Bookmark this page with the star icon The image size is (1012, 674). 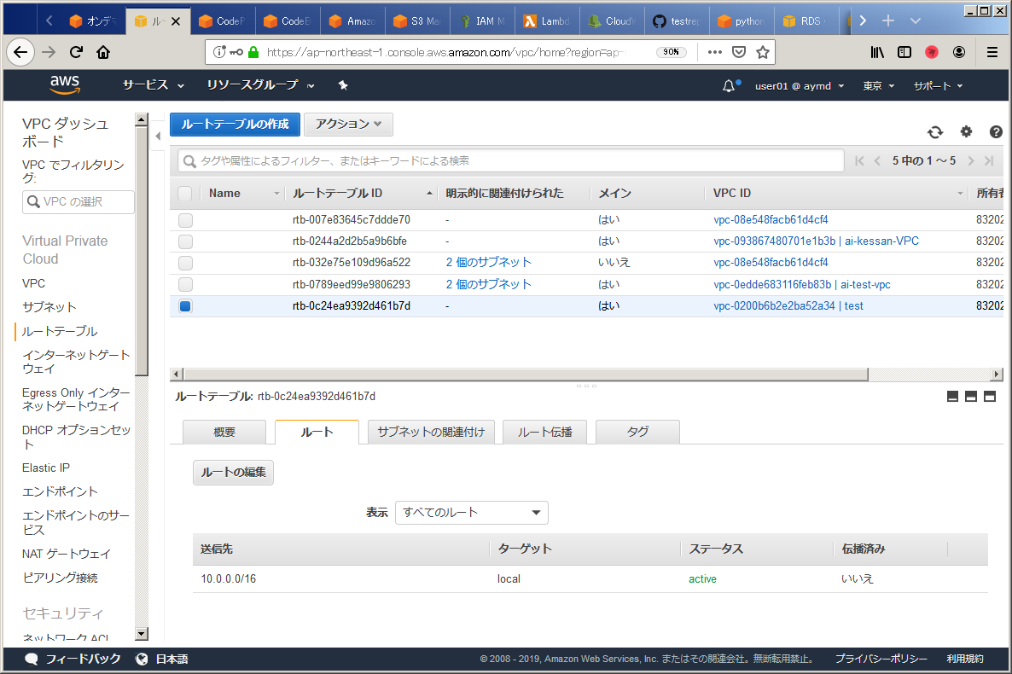[763, 52]
